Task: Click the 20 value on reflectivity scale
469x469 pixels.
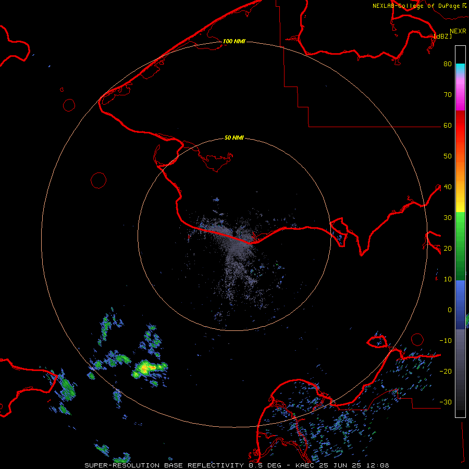Action: (x=448, y=248)
